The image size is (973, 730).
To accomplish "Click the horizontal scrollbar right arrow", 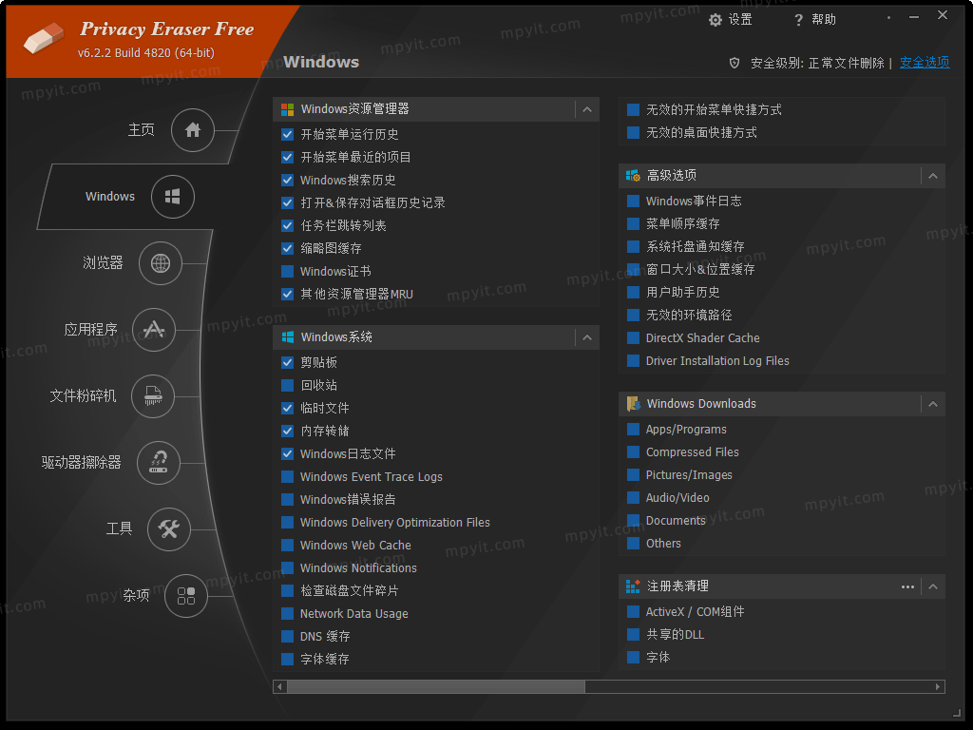I will pos(938,686).
